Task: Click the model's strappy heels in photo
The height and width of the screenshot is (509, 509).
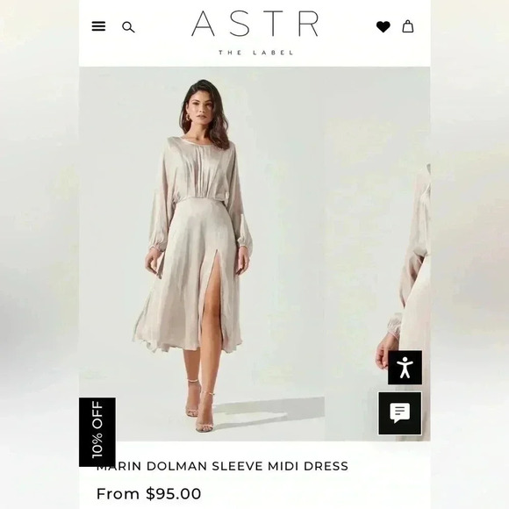Action: [x=199, y=409]
